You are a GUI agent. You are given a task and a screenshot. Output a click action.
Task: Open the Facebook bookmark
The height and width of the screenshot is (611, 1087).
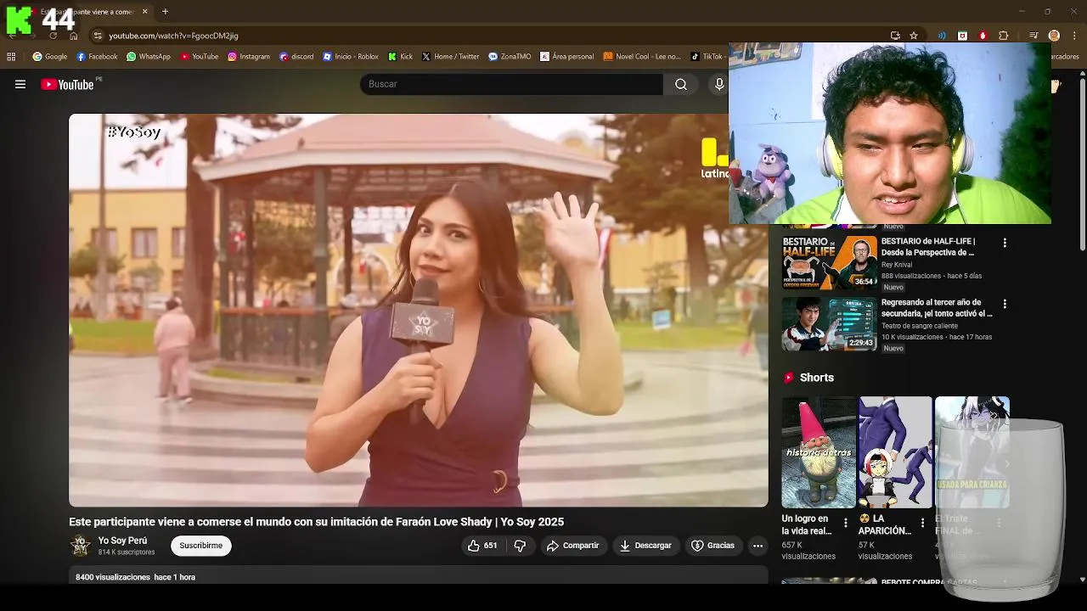[97, 57]
